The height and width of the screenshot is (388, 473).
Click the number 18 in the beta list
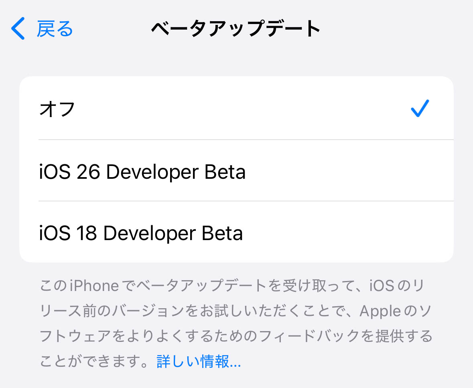(86, 233)
